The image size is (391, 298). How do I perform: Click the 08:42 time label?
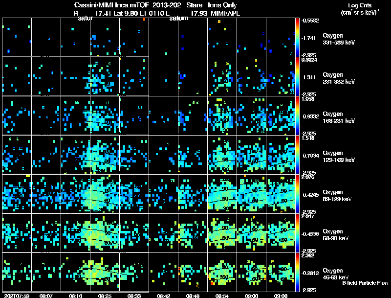point(163,296)
